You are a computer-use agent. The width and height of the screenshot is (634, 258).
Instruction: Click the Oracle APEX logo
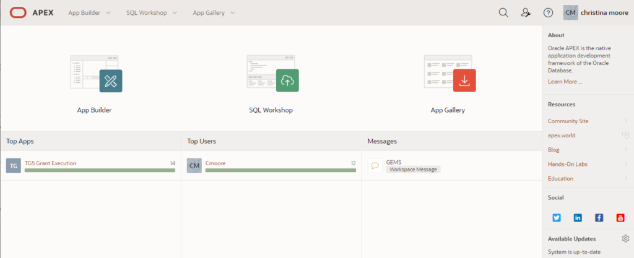point(32,12)
